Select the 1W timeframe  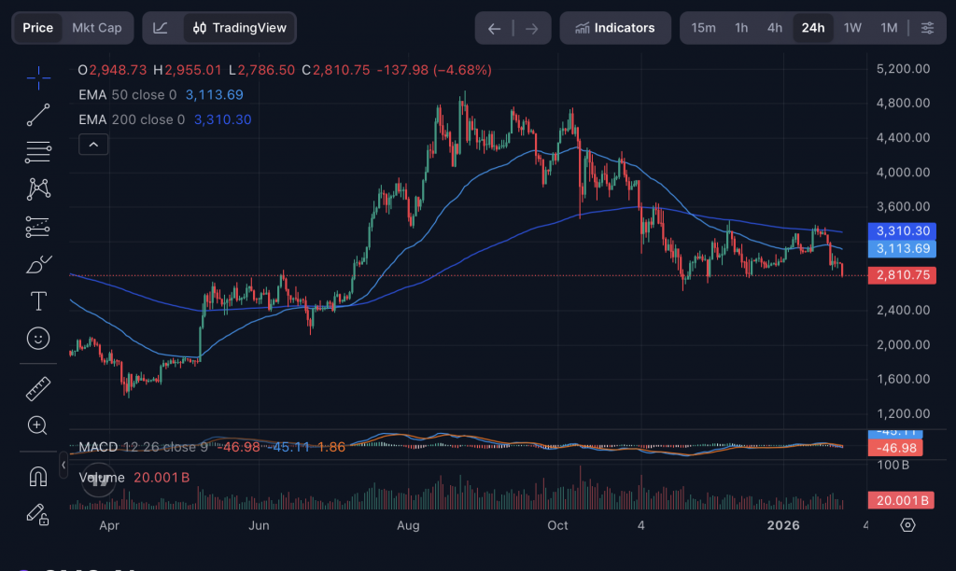pyautogui.click(x=852, y=28)
